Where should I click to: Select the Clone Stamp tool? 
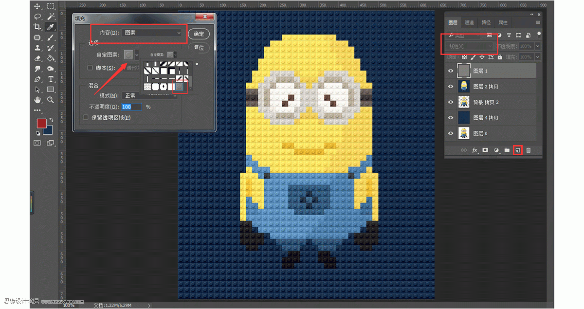[x=37, y=48]
